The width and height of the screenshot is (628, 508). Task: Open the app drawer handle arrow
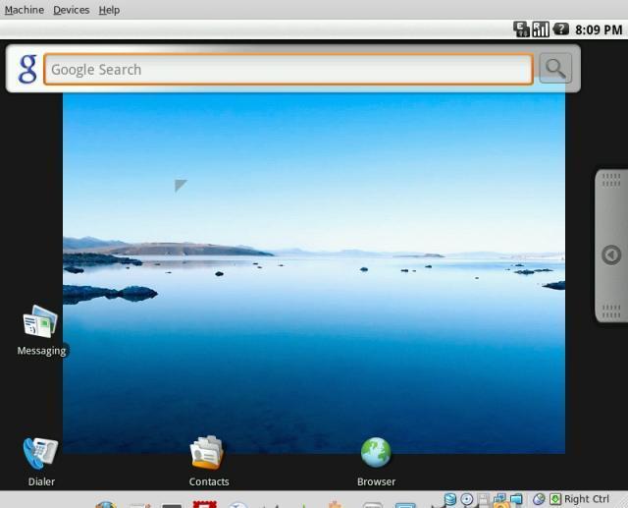[x=611, y=255]
